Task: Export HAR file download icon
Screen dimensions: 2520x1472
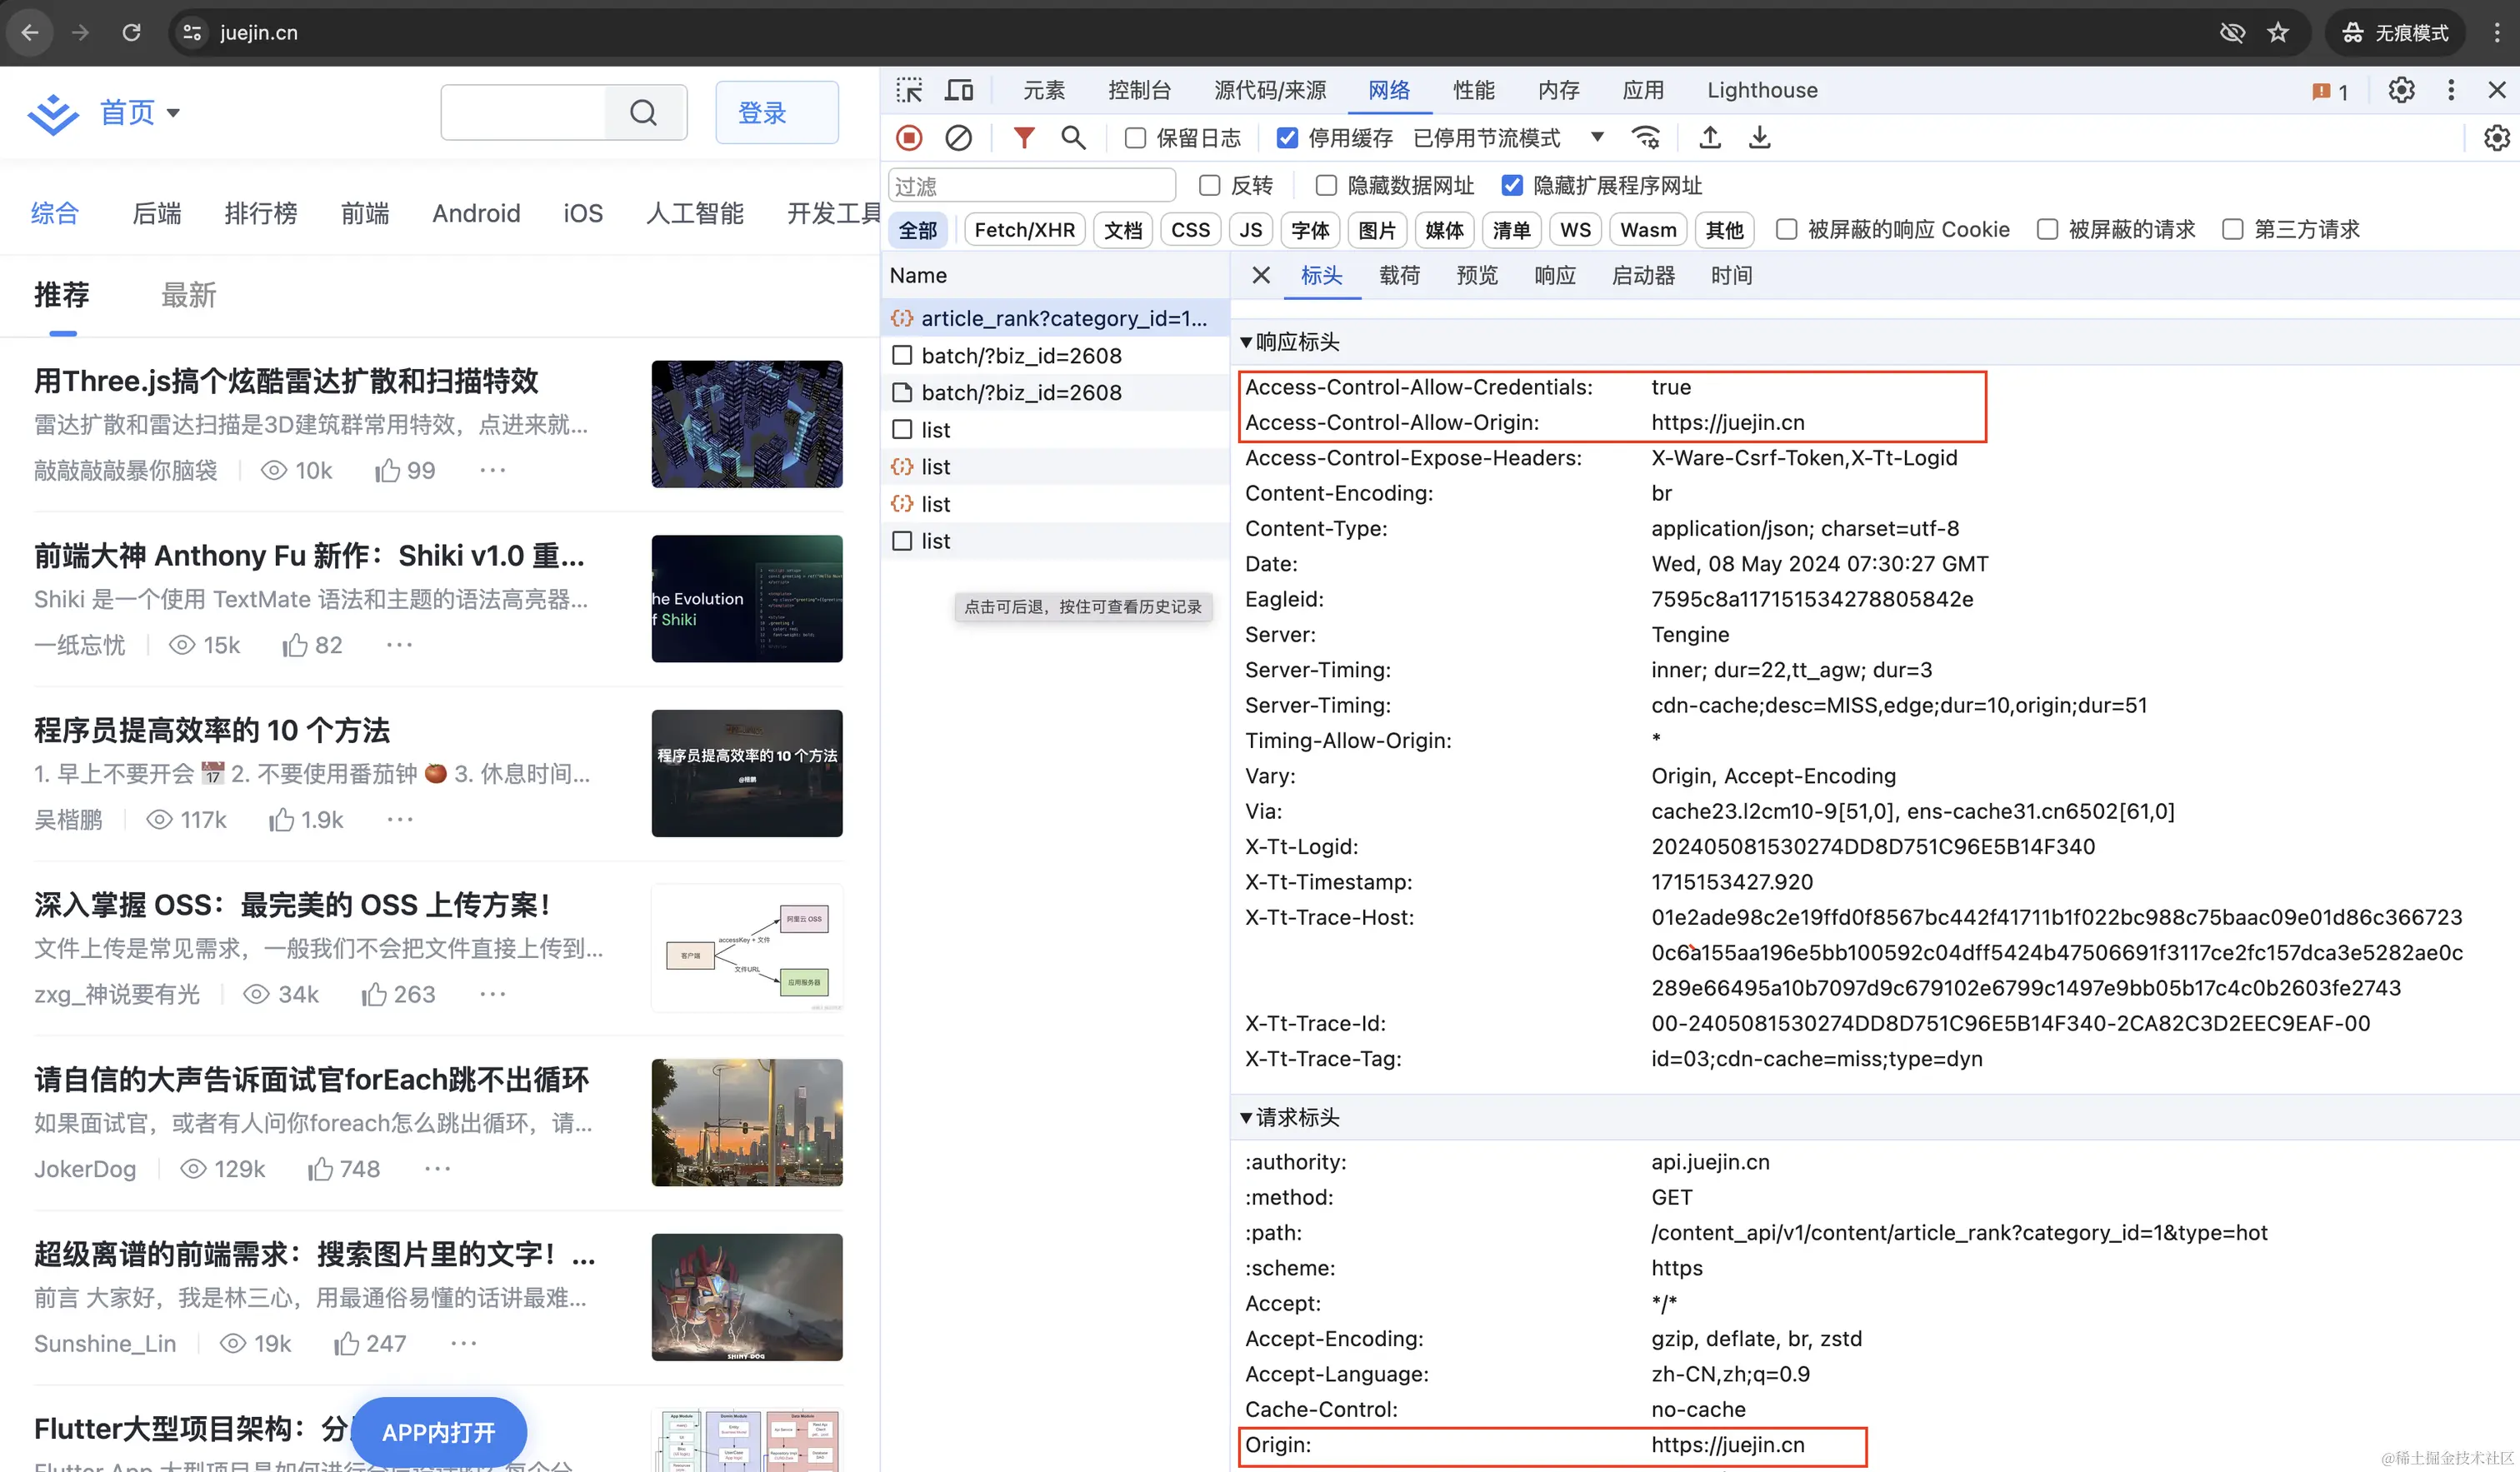Action: (x=1760, y=137)
